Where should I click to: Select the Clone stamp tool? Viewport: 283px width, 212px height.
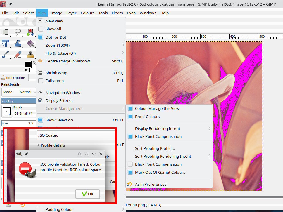click(x=30, y=54)
